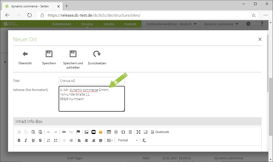273x162 pixels.
Task: Align the text right
Action: coord(94,140)
